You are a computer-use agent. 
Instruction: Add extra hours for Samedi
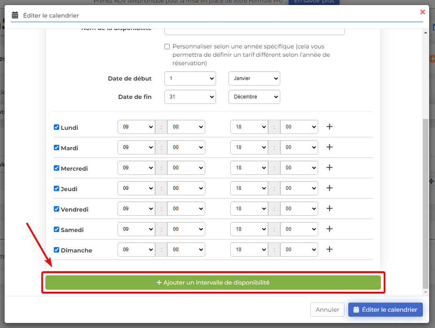coord(329,229)
